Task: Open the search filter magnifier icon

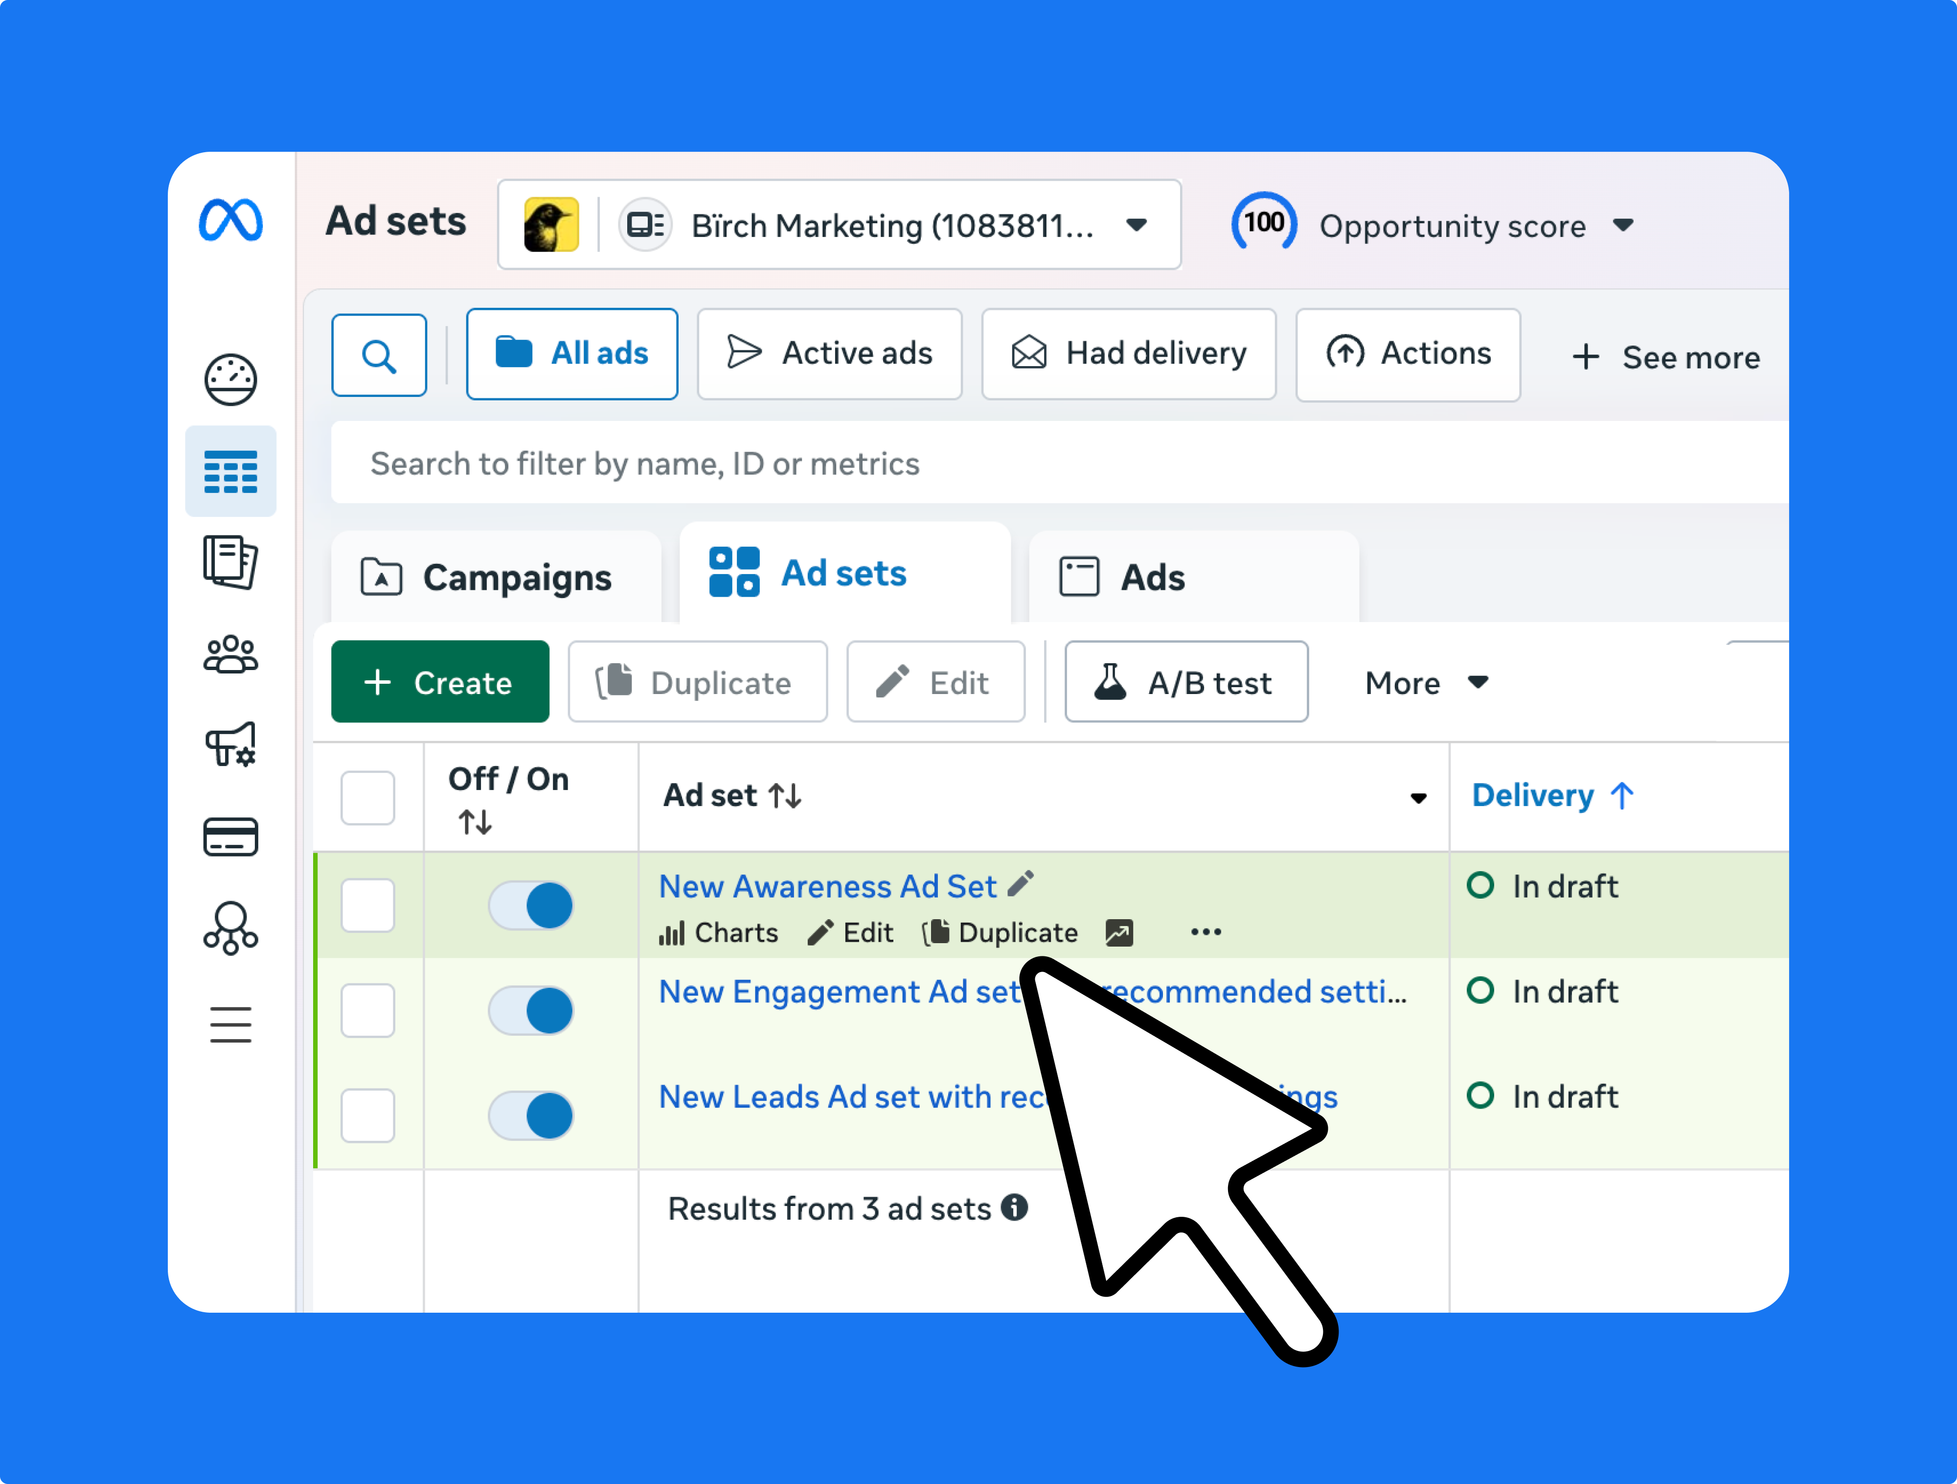Action: coord(379,354)
